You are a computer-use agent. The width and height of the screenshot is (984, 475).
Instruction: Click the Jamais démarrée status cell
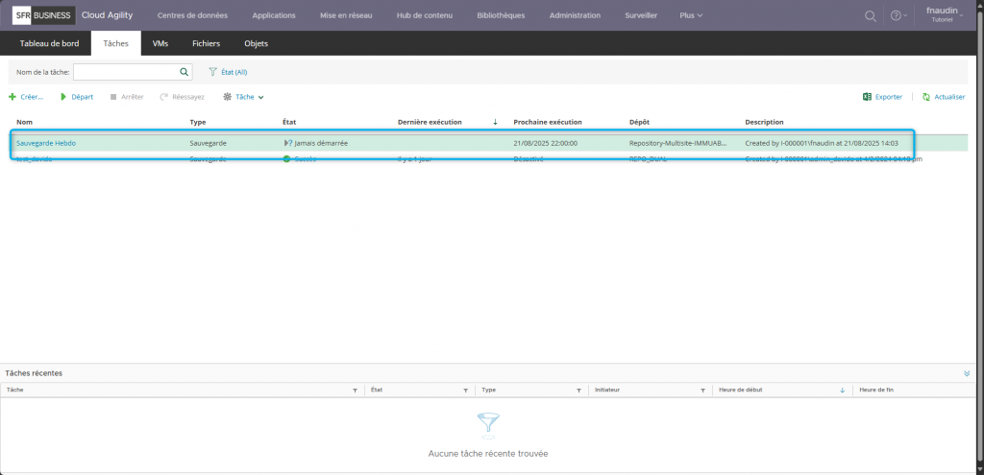(x=315, y=144)
